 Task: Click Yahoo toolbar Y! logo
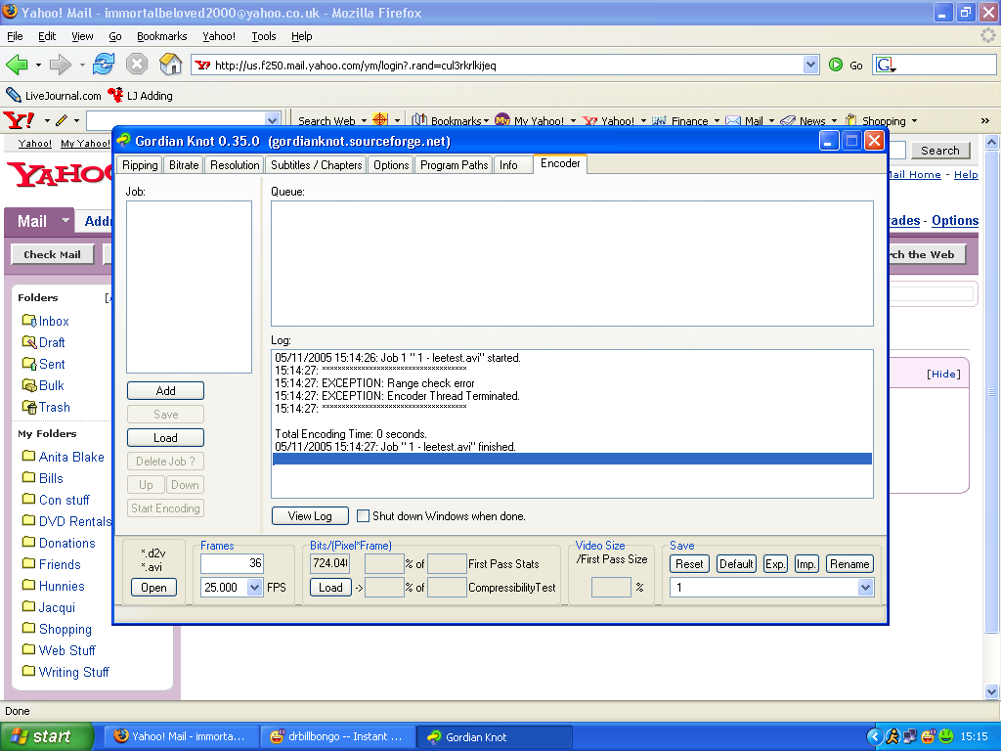[20, 120]
